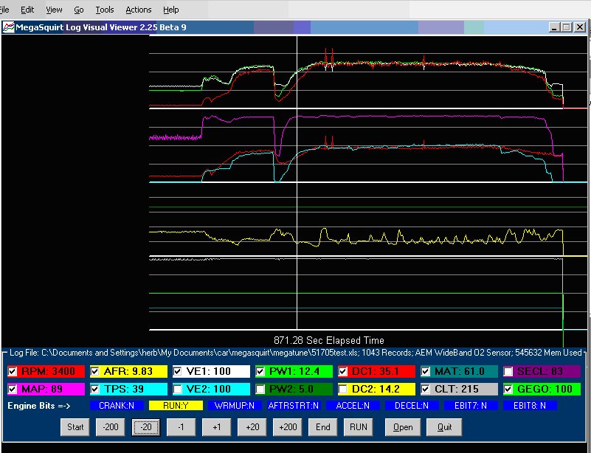The image size is (591, 453).
Task: Step back one record with -1
Action: [182, 427]
